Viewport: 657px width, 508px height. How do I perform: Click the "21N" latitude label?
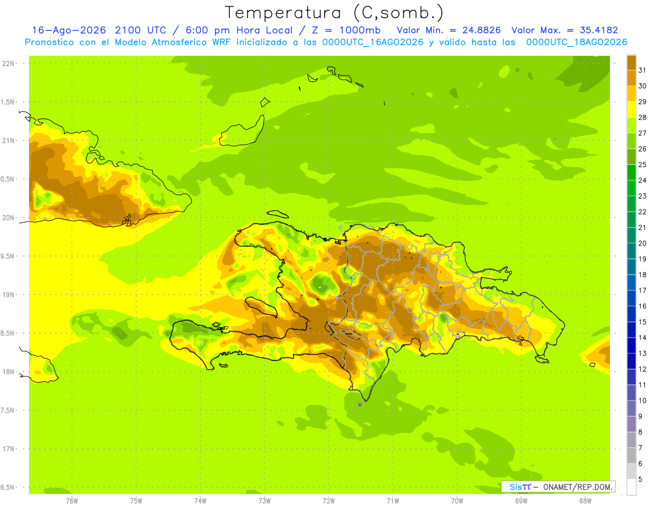(8, 141)
